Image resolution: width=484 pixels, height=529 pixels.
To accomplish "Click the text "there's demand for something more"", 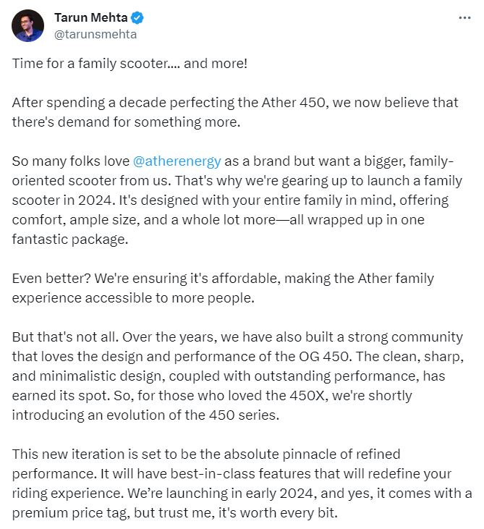I will pos(126,122).
